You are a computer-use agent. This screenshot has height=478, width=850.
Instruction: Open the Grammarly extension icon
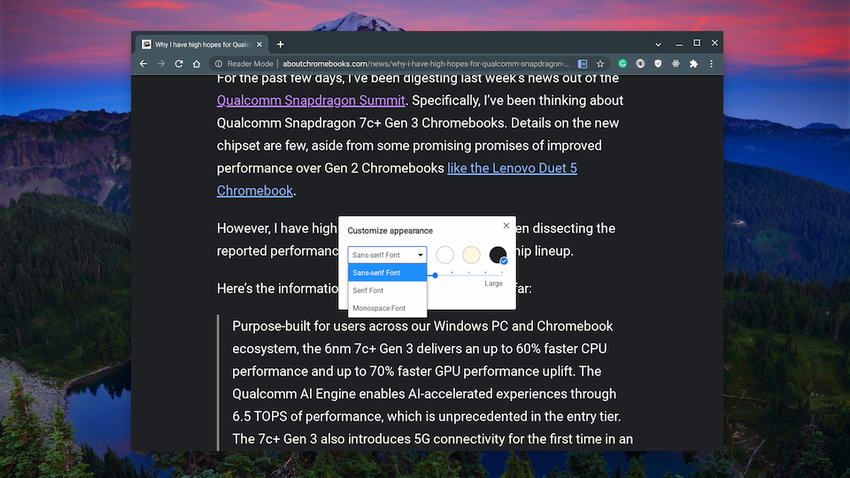click(x=622, y=64)
